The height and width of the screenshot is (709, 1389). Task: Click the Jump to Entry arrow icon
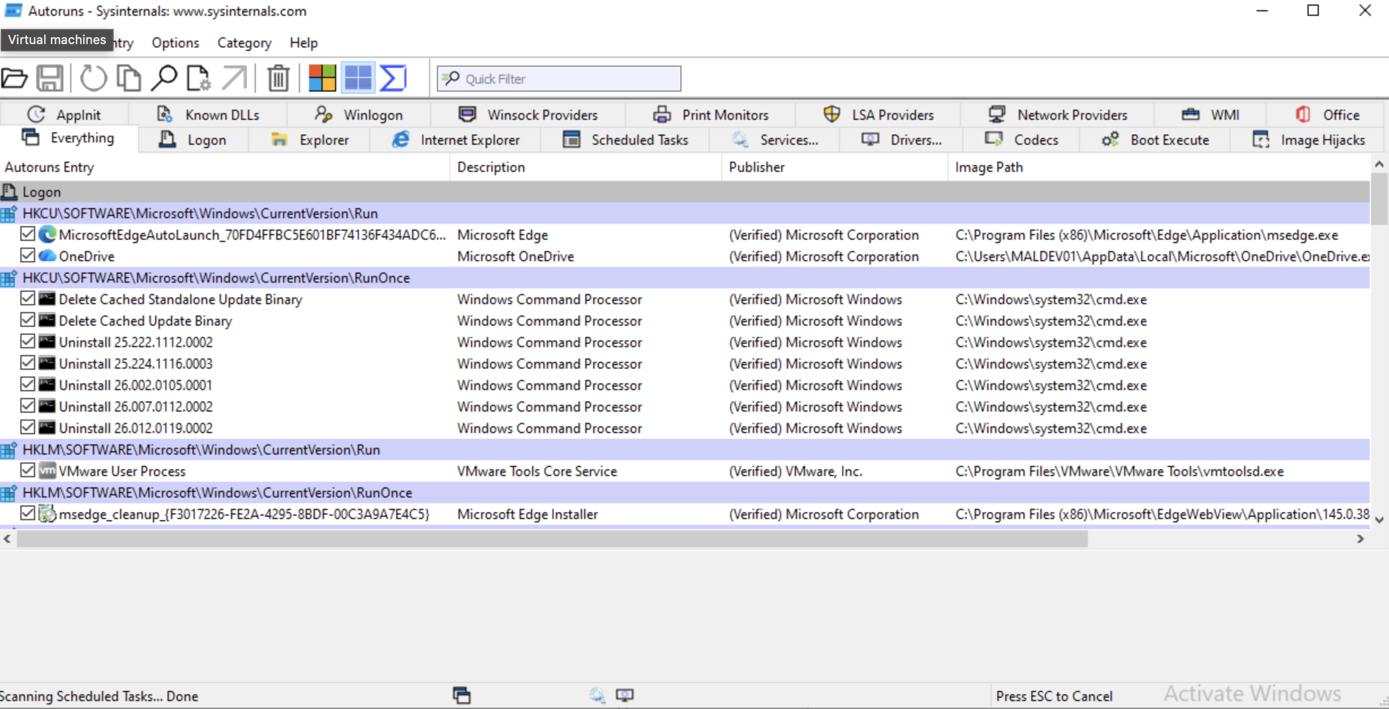point(234,78)
